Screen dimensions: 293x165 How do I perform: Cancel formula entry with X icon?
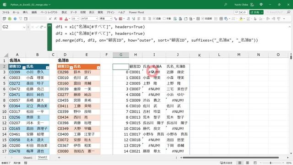33,27
